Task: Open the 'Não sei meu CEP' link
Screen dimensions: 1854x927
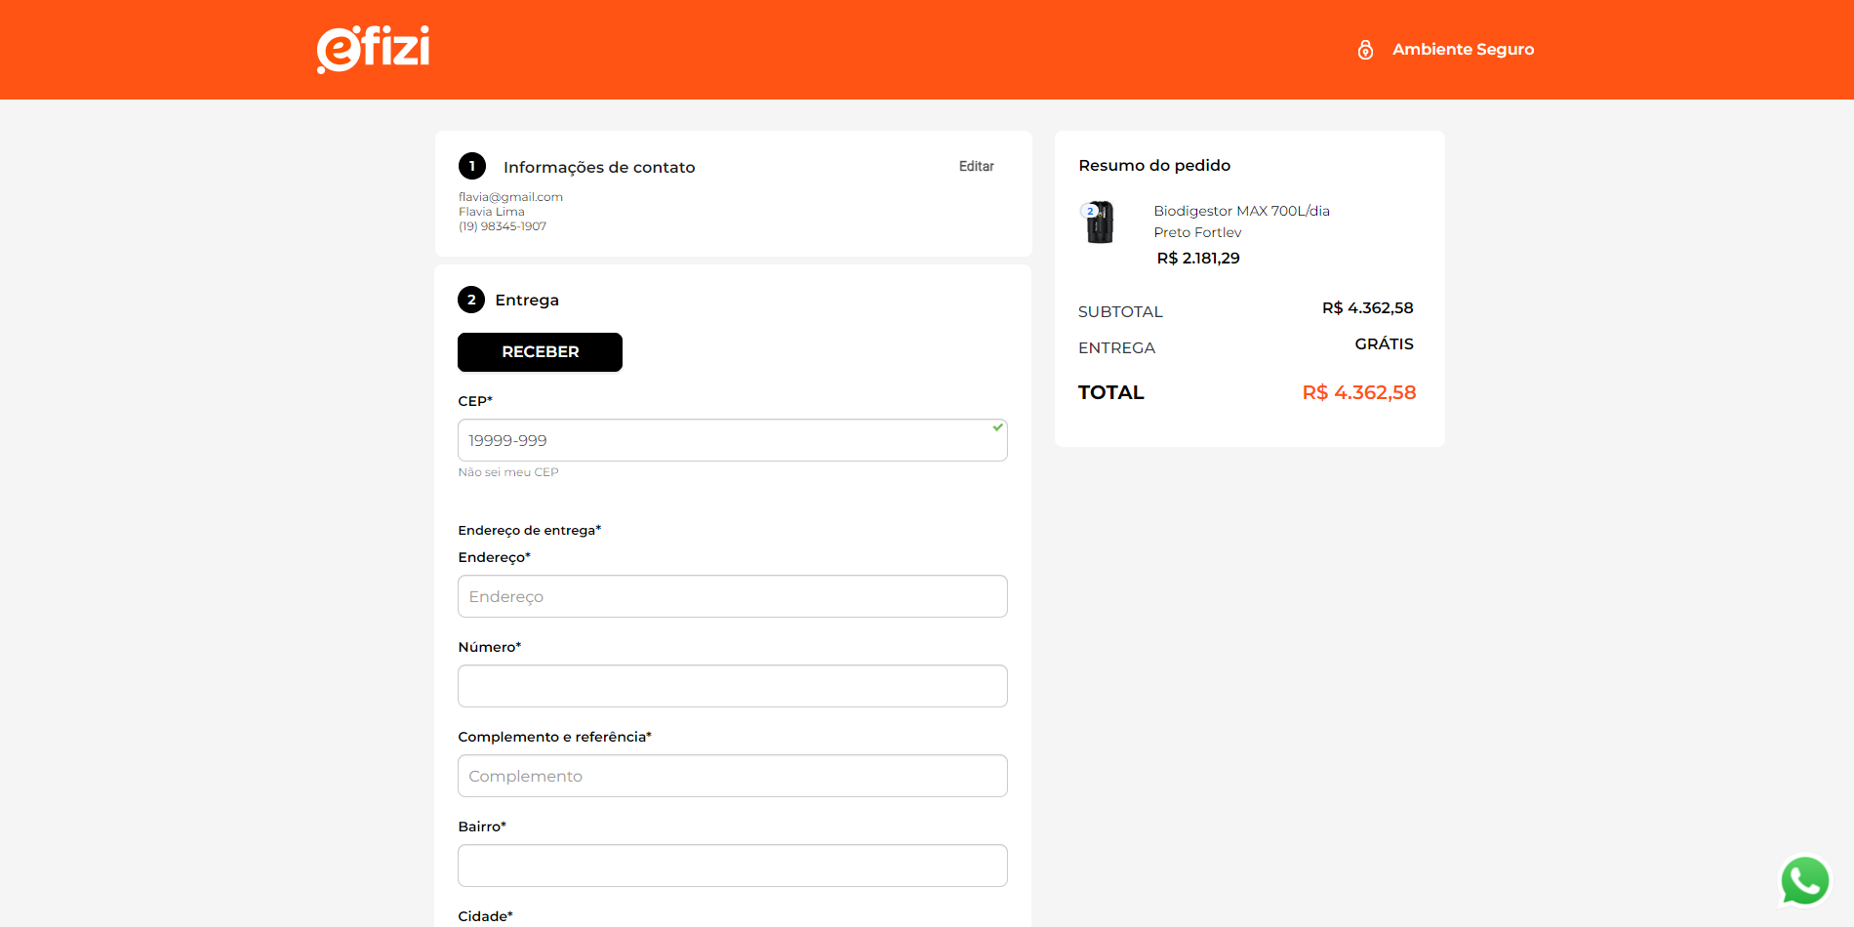Action: (x=508, y=472)
